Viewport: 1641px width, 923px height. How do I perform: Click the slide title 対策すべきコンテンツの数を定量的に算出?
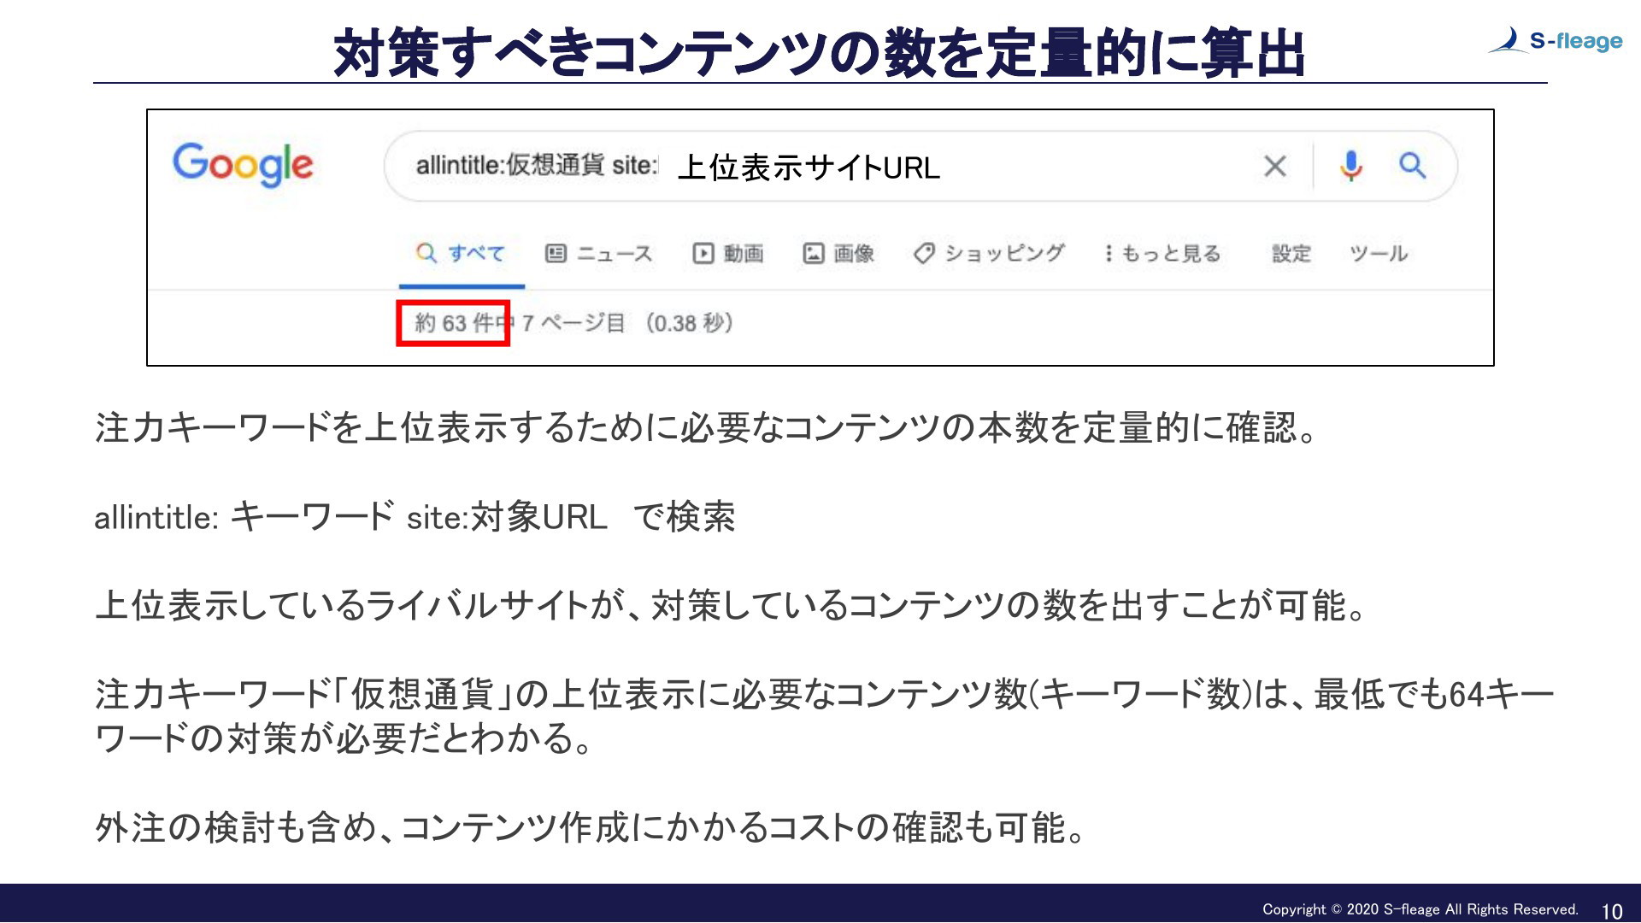point(819,53)
